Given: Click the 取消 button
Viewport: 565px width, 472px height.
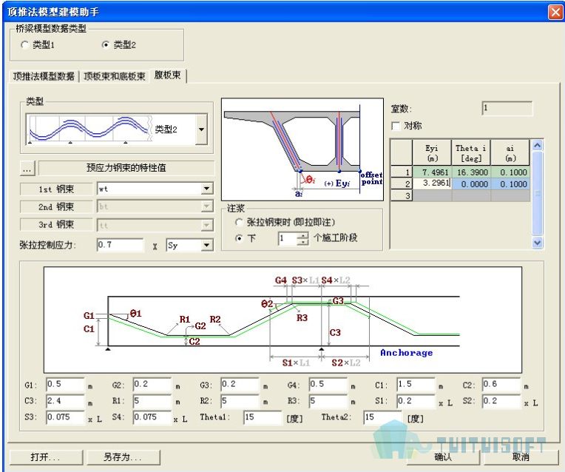Looking at the screenshot, I should click(x=521, y=457).
